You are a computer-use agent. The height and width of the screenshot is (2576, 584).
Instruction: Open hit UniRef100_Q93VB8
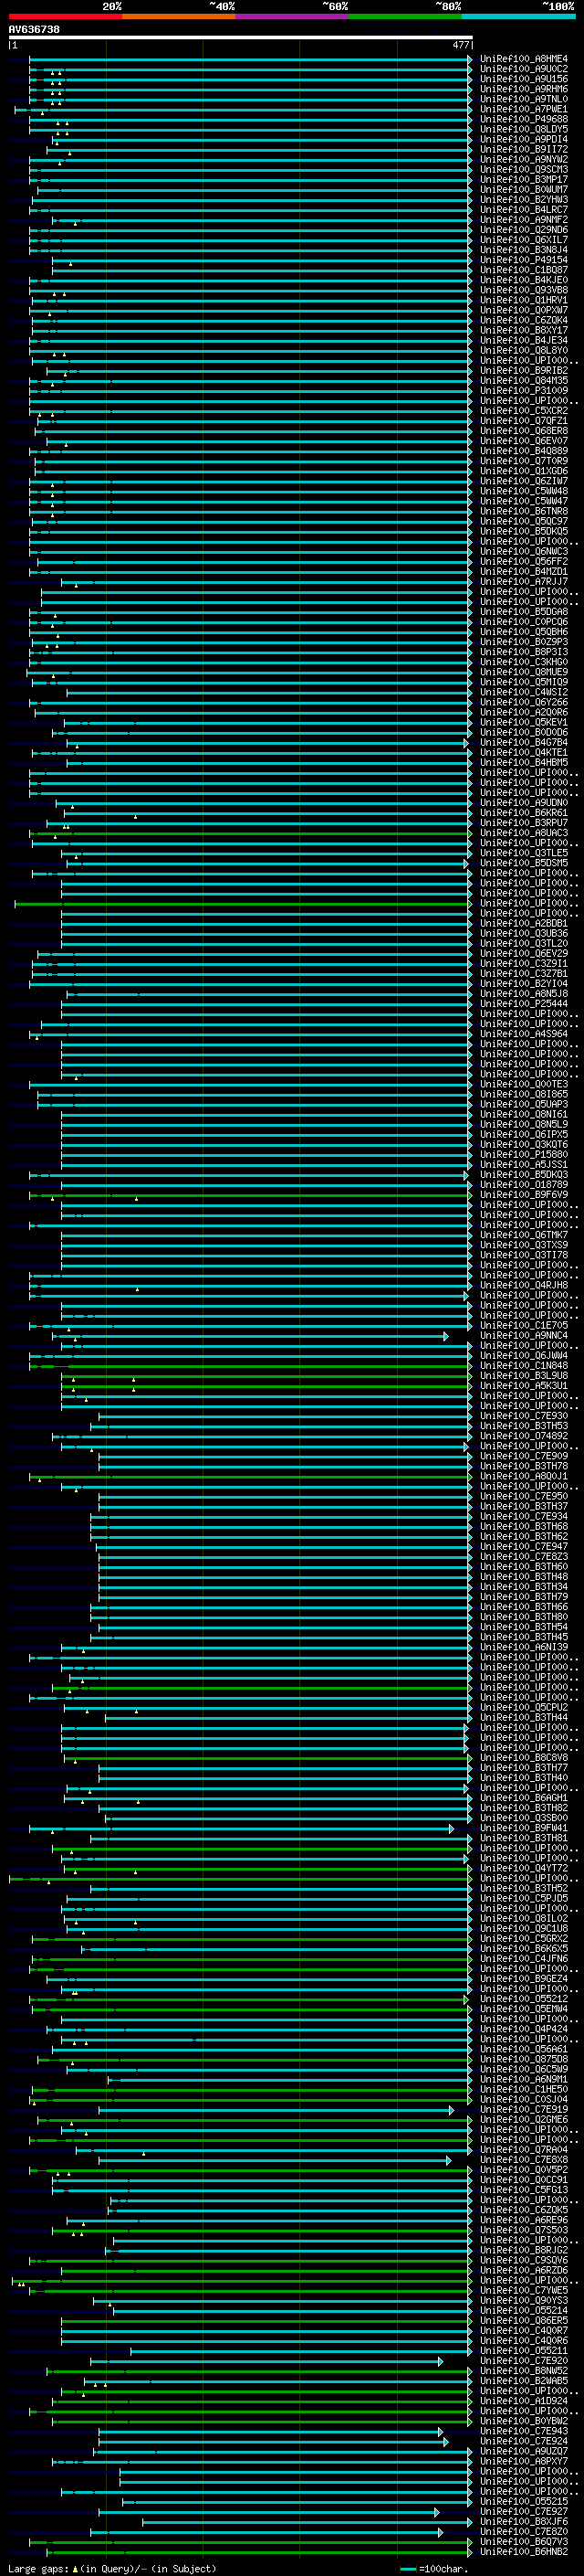coord(524,290)
